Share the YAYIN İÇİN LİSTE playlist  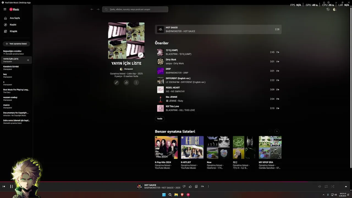click(x=126, y=82)
